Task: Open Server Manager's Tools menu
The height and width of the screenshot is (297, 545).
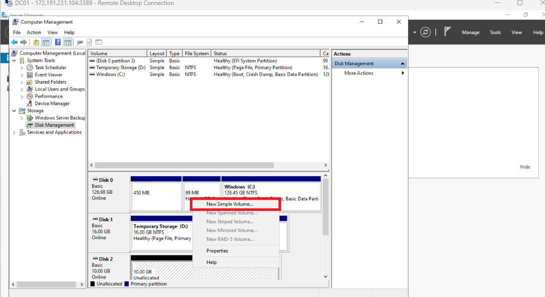Action: [x=495, y=33]
